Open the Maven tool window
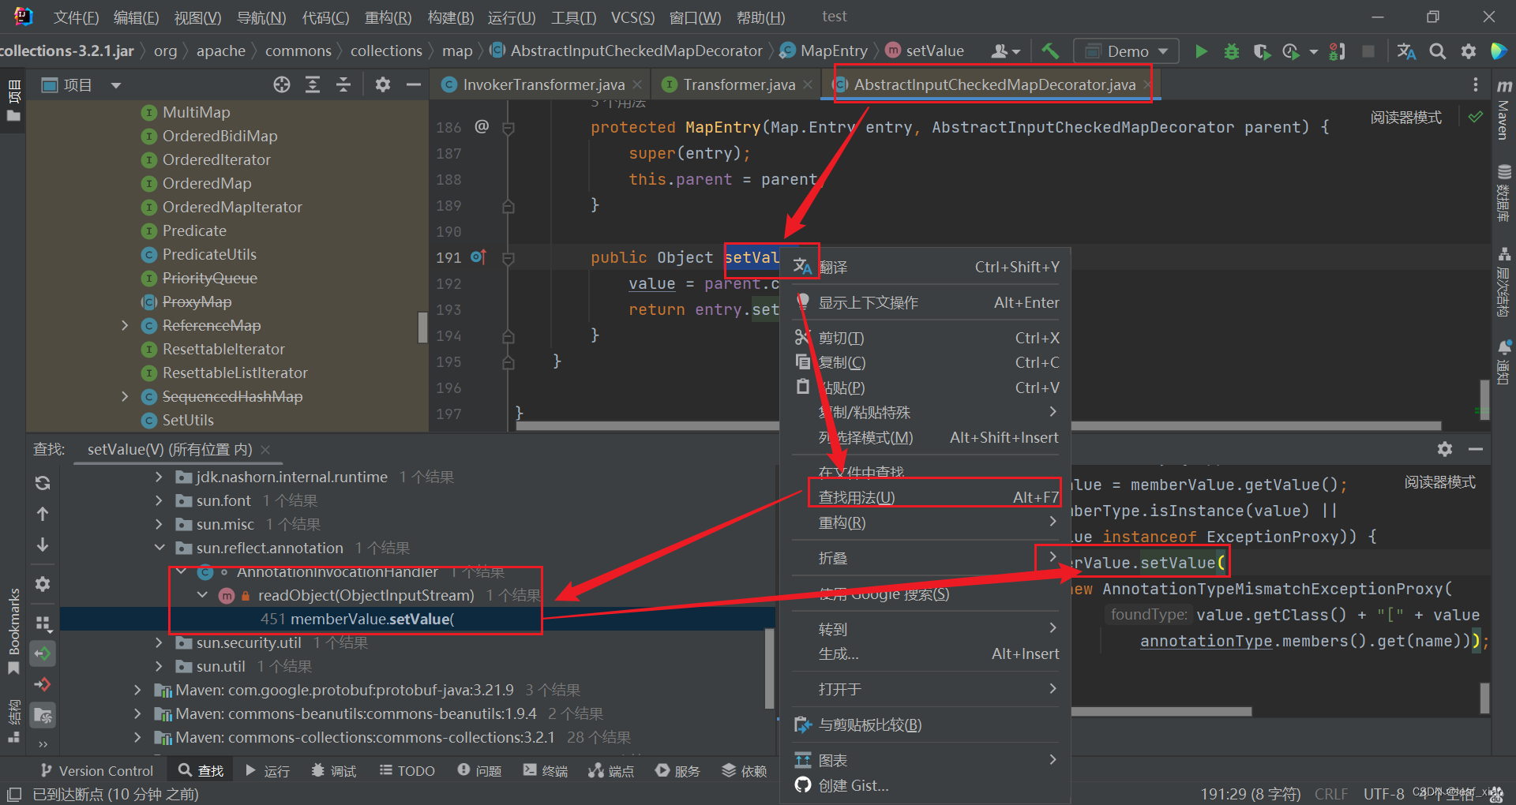1516x805 pixels. tap(1503, 109)
